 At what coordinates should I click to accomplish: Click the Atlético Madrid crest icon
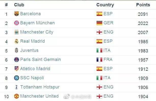click(17, 69)
